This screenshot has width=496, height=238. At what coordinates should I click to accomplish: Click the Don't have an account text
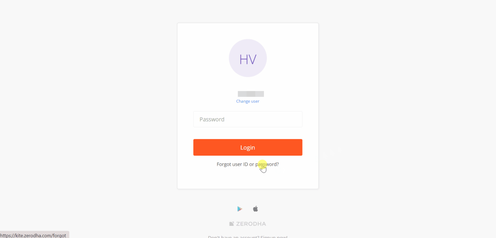(234, 237)
